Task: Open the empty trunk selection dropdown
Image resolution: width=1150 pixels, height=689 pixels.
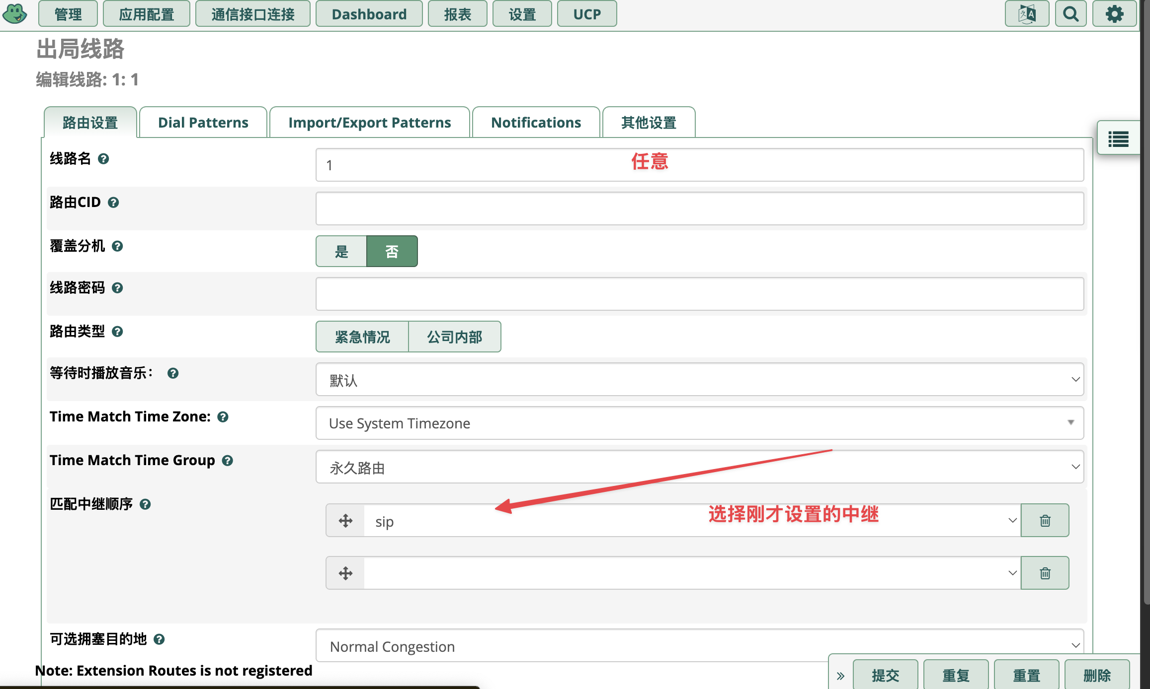Action: click(x=693, y=573)
